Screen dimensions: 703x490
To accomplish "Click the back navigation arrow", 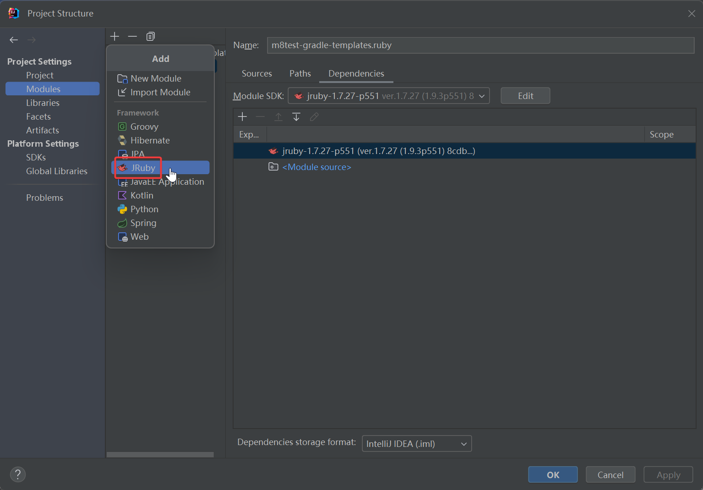I will [14, 40].
